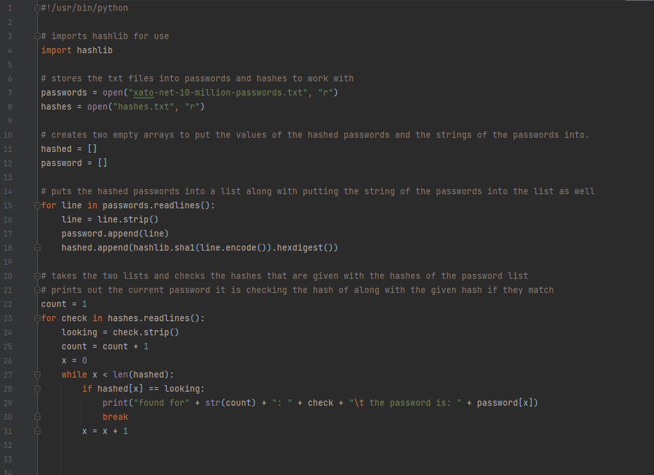Click line number 18 in the gutter
654x475 pixels.
tap(8, 247)
